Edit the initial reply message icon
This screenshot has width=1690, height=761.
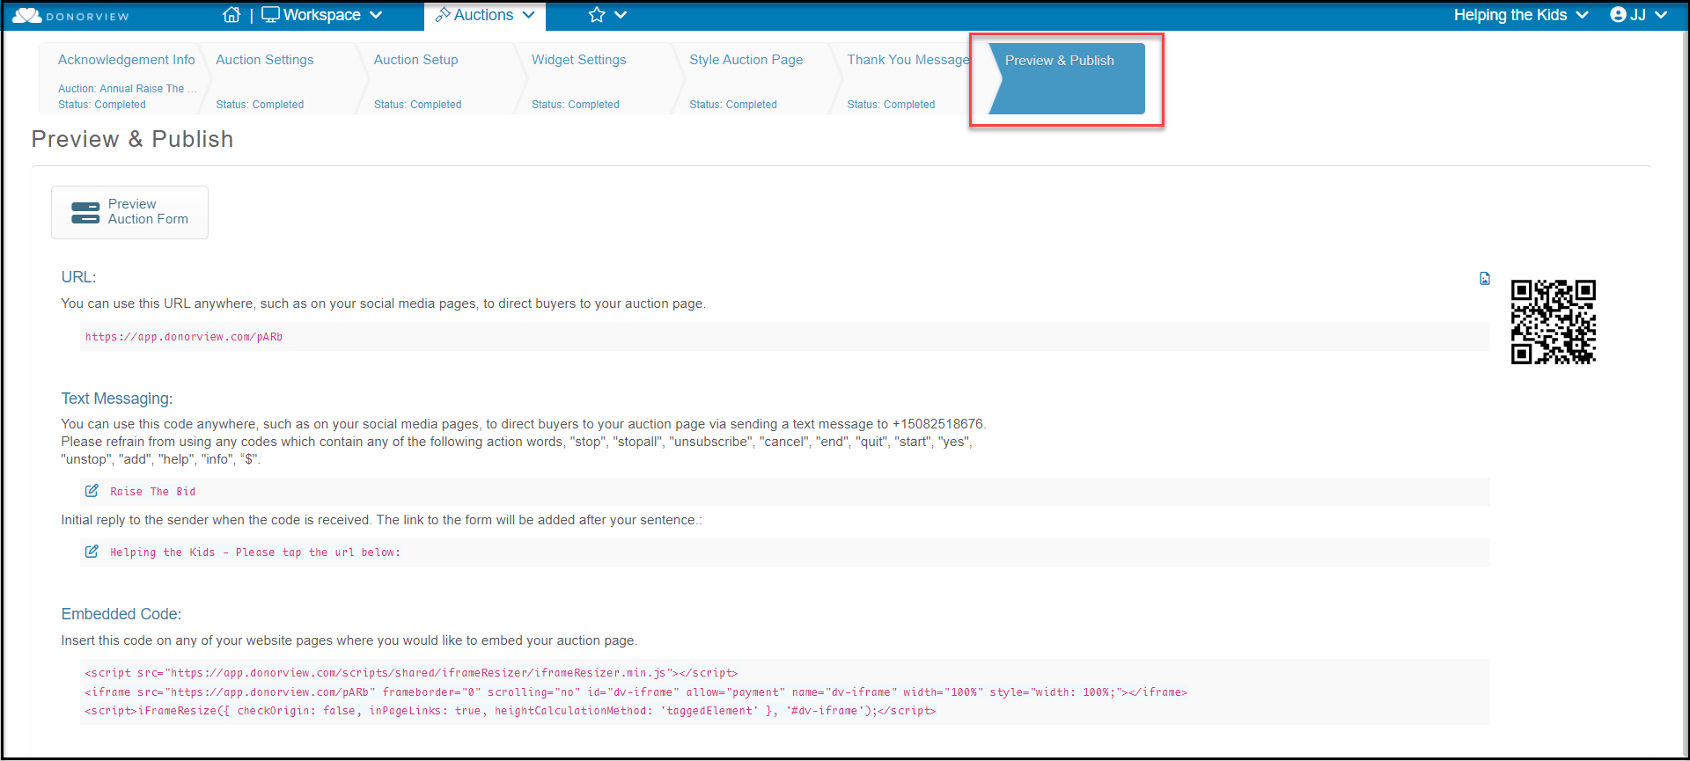(92, 552)
